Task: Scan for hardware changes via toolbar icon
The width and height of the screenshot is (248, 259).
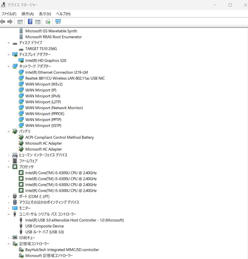Action: tap(48, 21)
